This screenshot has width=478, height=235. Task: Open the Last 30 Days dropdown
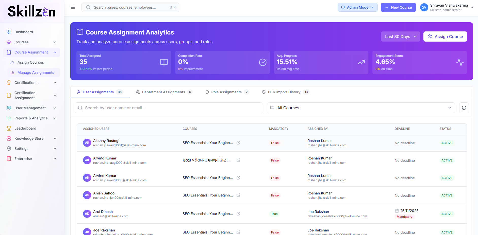[400, 37]
